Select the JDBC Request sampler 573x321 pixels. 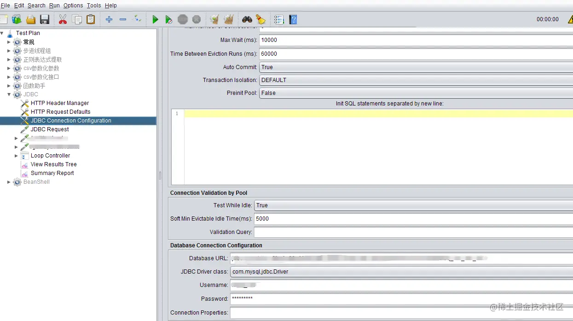pos(50,129)
